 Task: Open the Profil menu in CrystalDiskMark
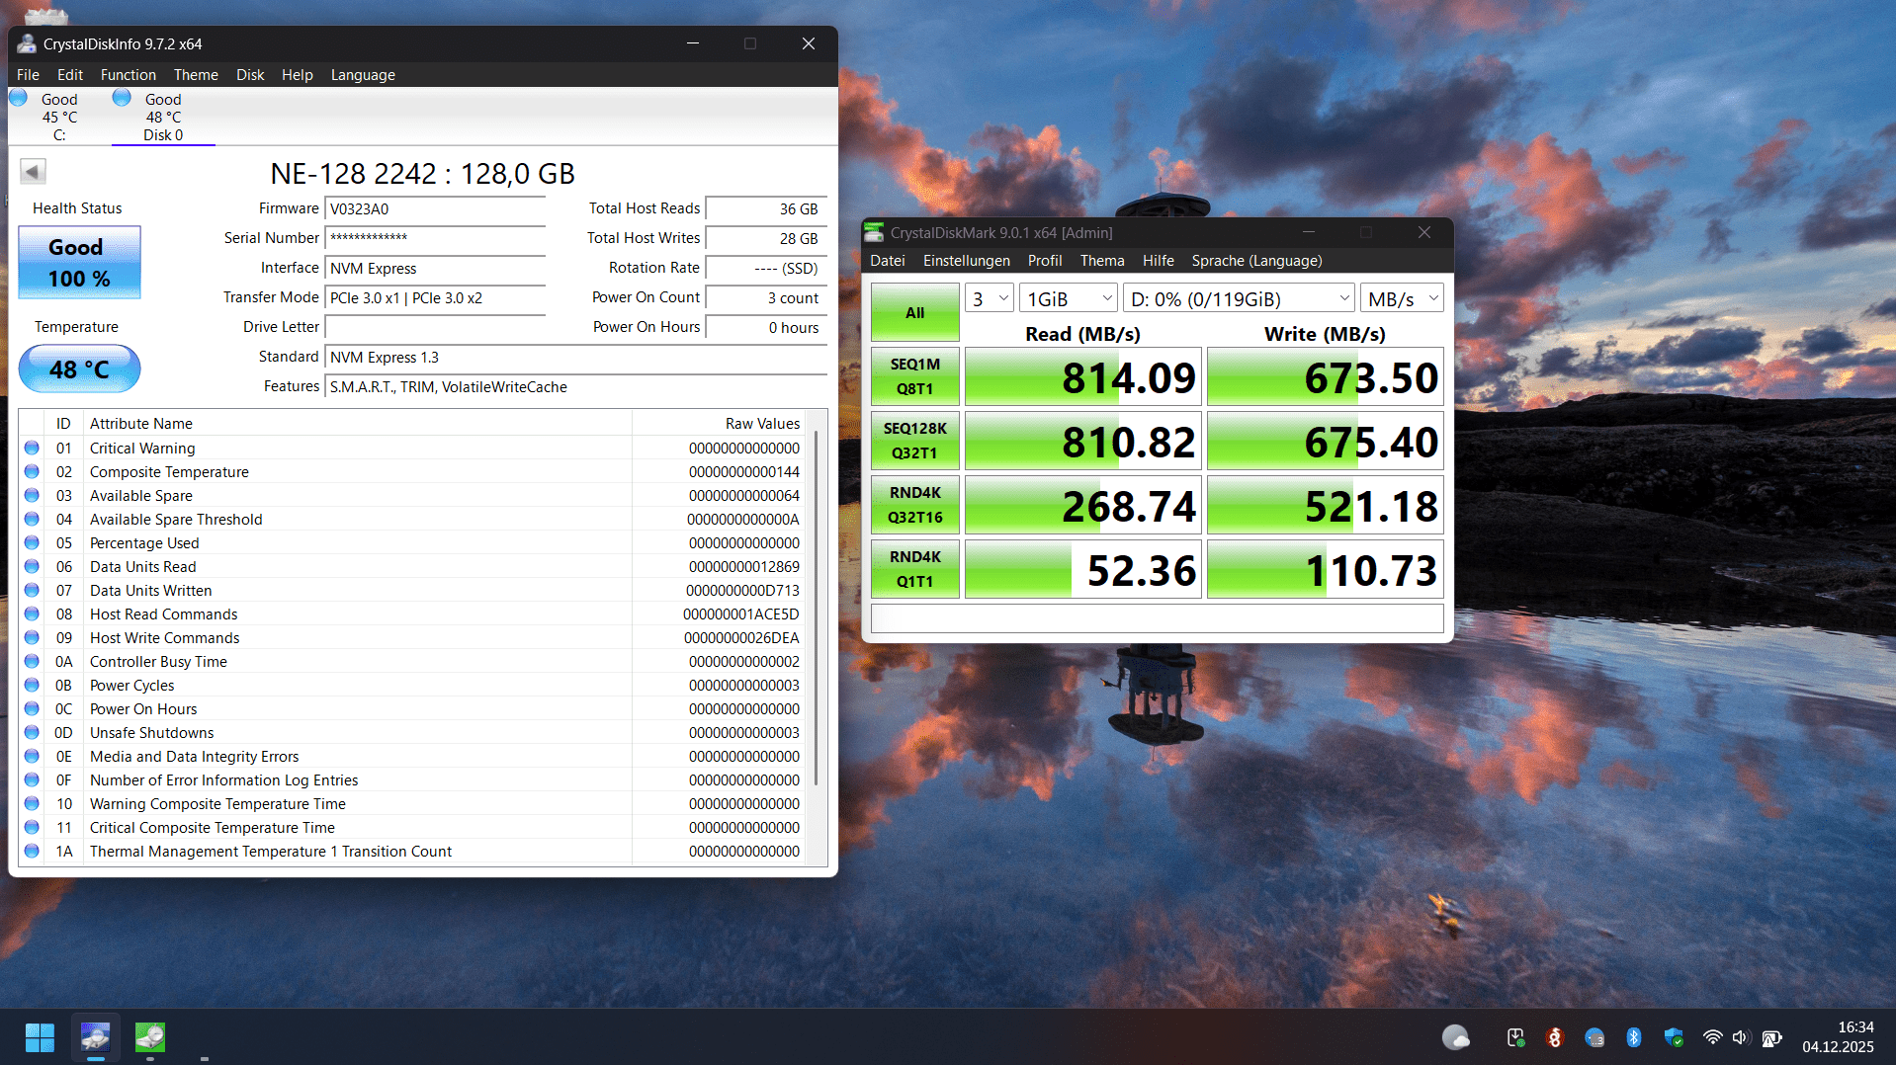(x=1045, y=261)
